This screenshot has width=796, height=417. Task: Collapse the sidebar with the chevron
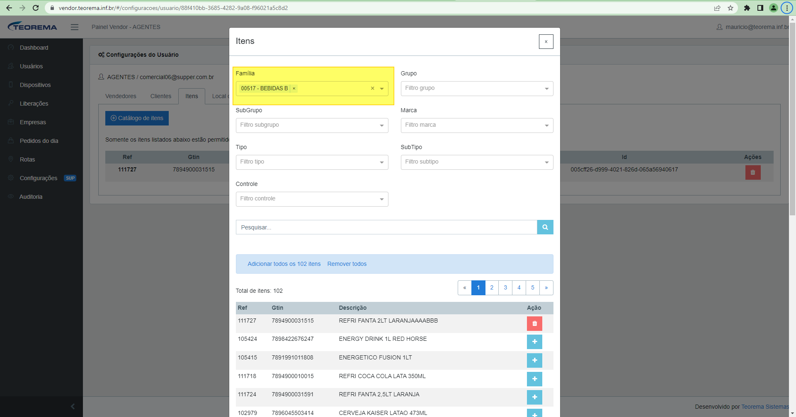click(73, 407)
